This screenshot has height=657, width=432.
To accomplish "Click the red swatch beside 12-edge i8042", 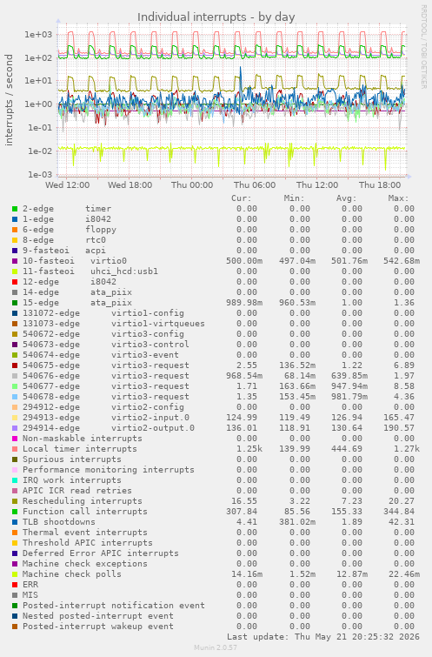I will point(15,282).
